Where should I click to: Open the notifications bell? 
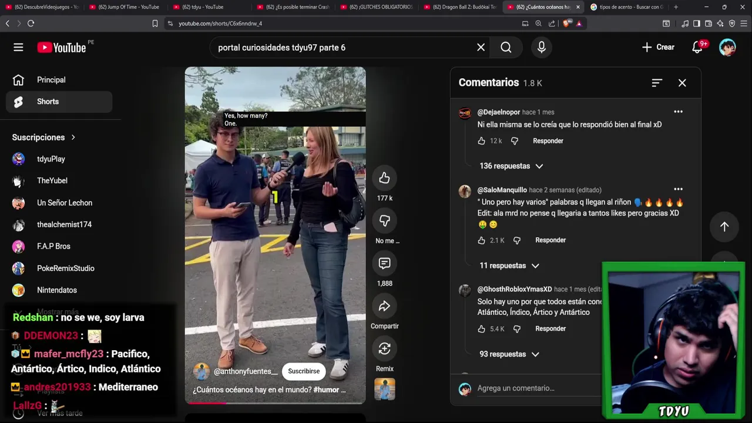[697, 48]
